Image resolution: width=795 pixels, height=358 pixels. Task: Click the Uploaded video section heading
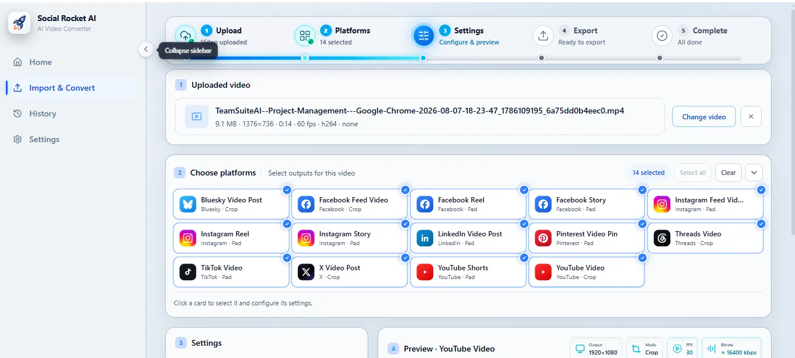pyautogui.click(x=221, y=85)
